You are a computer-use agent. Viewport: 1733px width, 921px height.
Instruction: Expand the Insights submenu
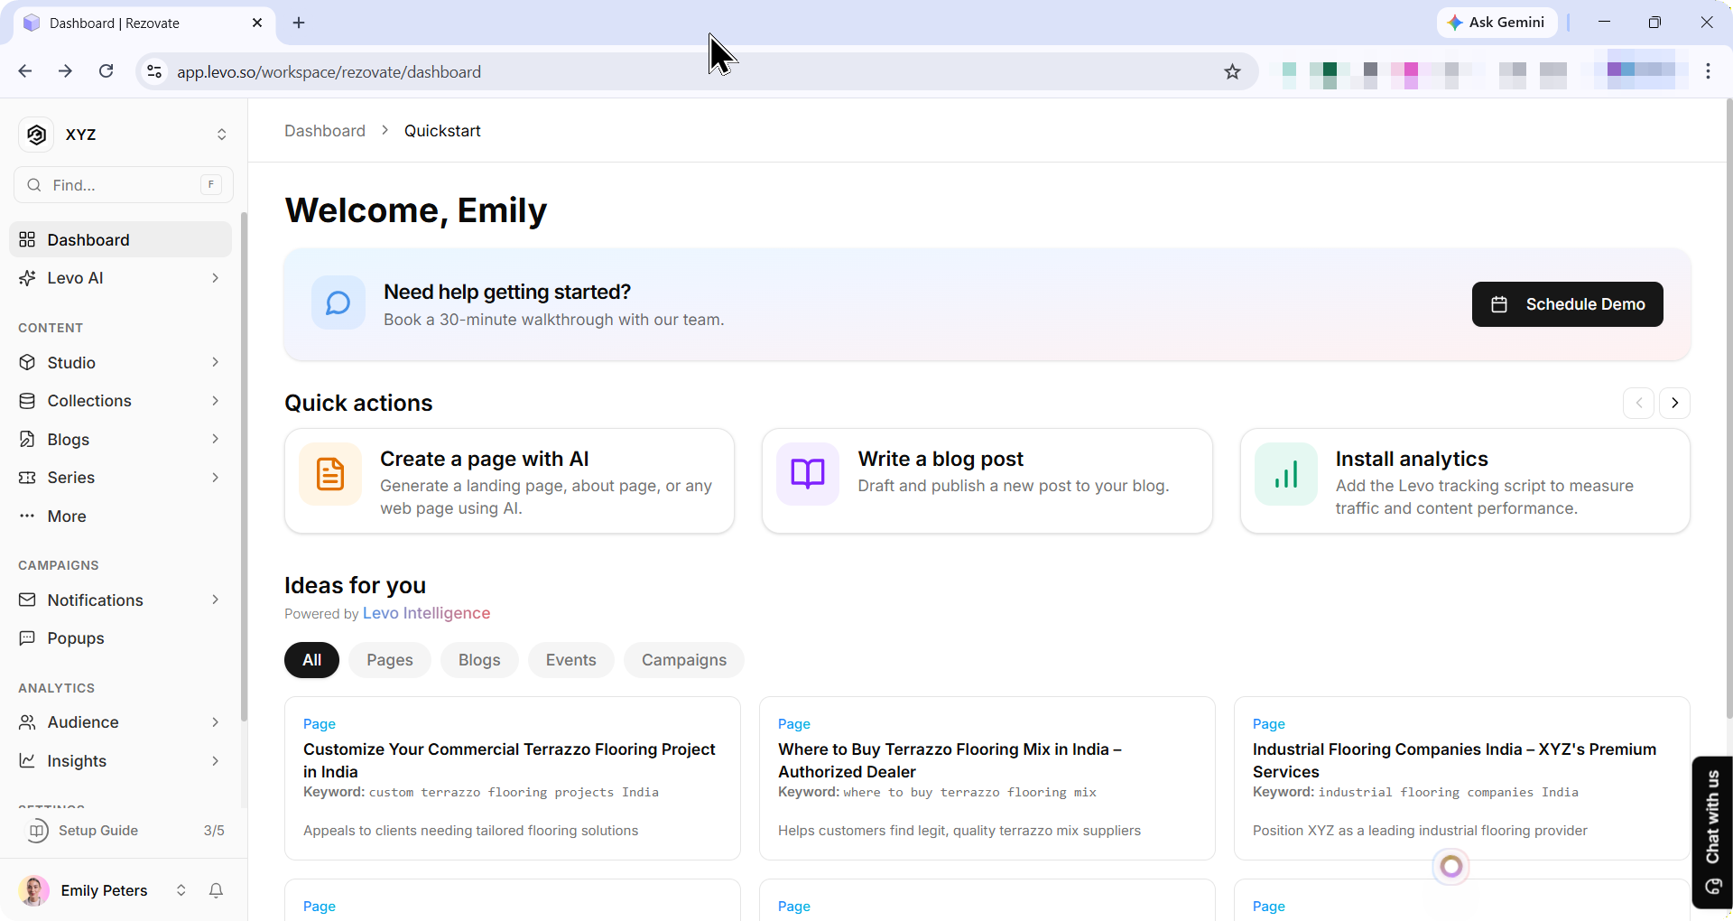[215, 761]
